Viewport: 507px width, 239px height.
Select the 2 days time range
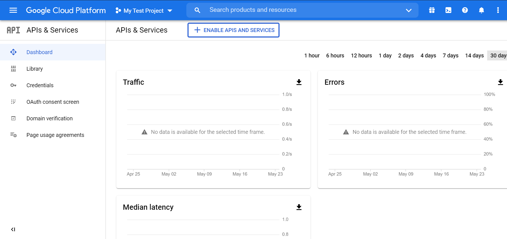point(406,55)
